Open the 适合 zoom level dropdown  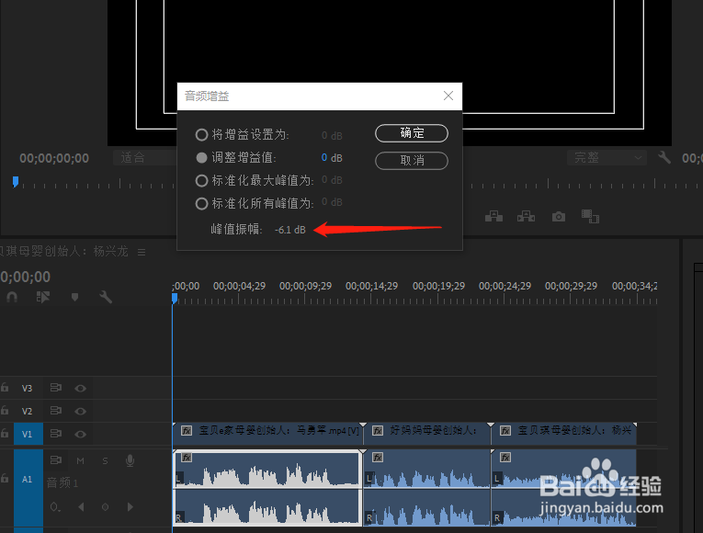click(x=145, y=157)
